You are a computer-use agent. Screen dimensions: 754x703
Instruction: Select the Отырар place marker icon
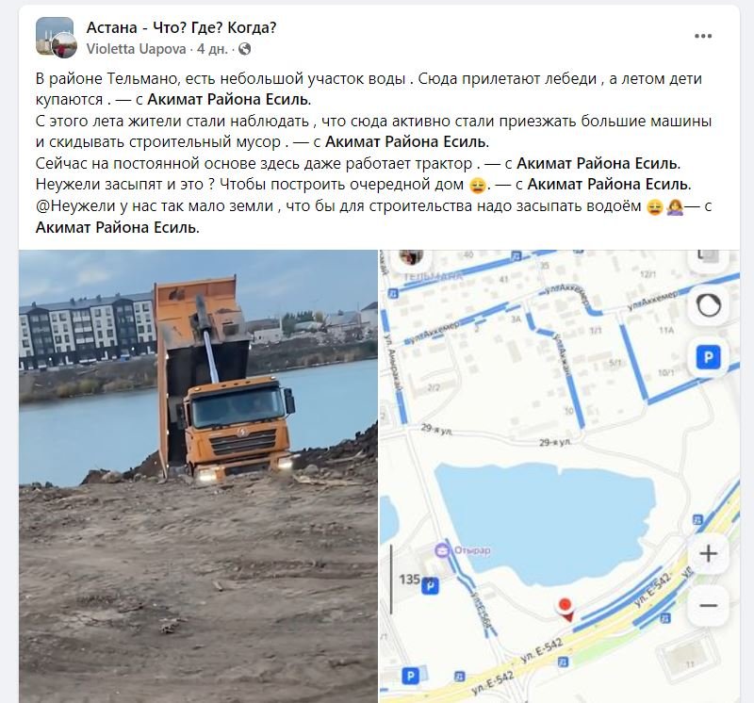tap(441, 550)
